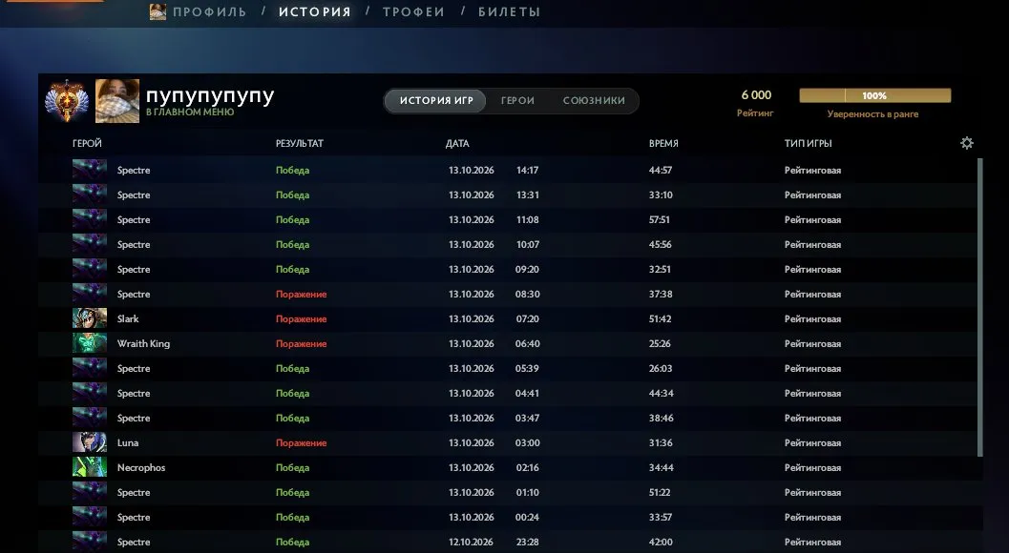The height and width of the screenshot is (553, 1009).
Task: Sort by the ВРЕМЯ column header
Action: (x=663, y=143)
